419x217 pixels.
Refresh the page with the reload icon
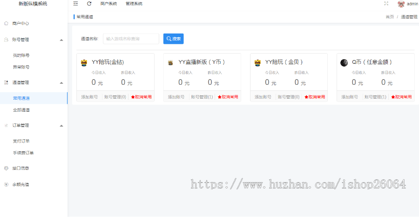pos(89,3)
